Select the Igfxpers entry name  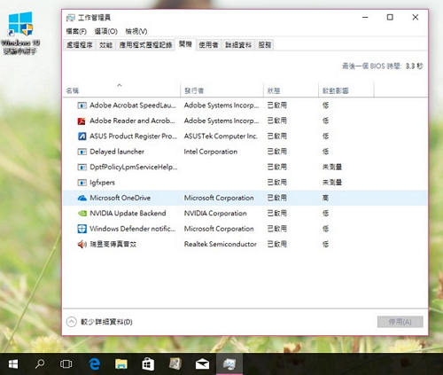pos(102,183)
